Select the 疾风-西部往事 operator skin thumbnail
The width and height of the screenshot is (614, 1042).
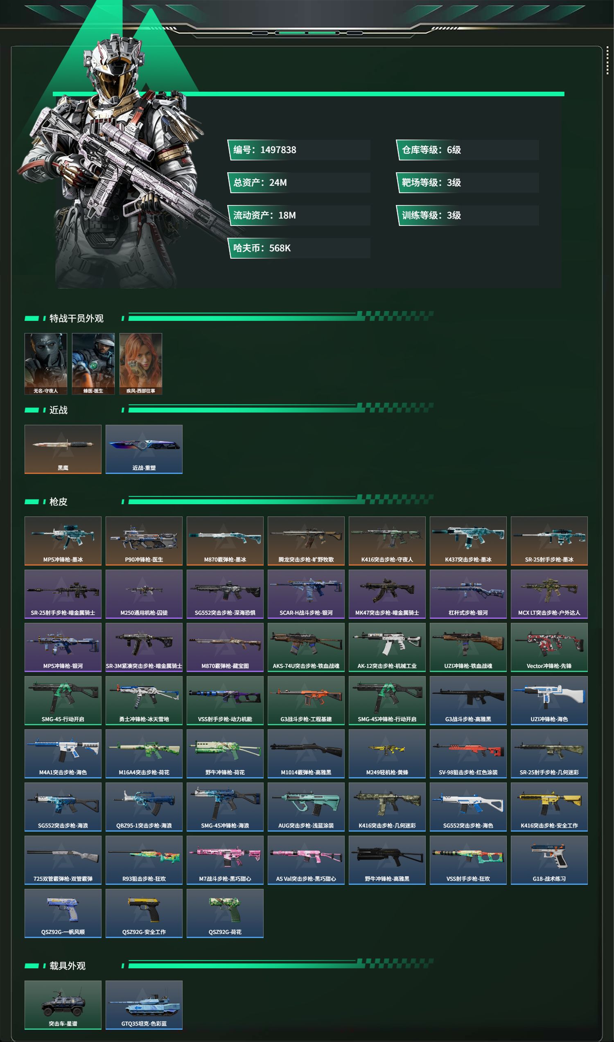click(x=141, y=363)
